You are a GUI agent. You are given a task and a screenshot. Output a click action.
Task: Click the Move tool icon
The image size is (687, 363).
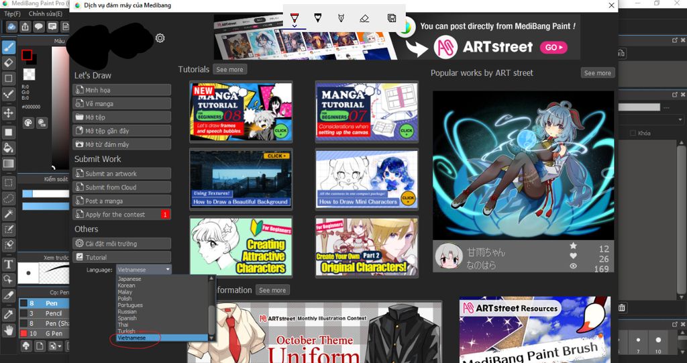coord(9,113)
